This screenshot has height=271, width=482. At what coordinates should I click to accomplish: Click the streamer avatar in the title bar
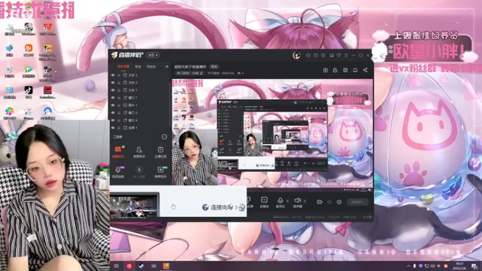296,55
